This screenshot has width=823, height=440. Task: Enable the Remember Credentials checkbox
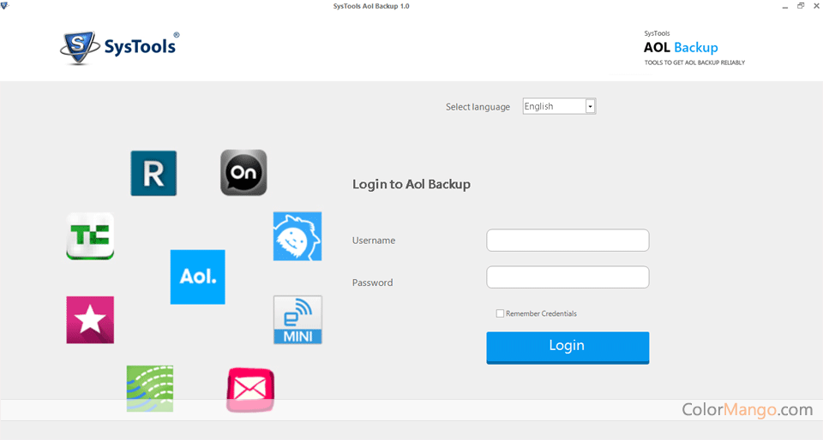[x=500, y=313]
